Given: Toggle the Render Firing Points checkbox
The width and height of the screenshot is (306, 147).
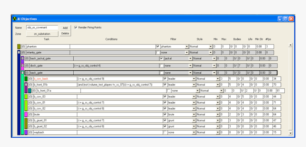Looking at the screenshot, I should pyautogui.click(x=76, y=27).
